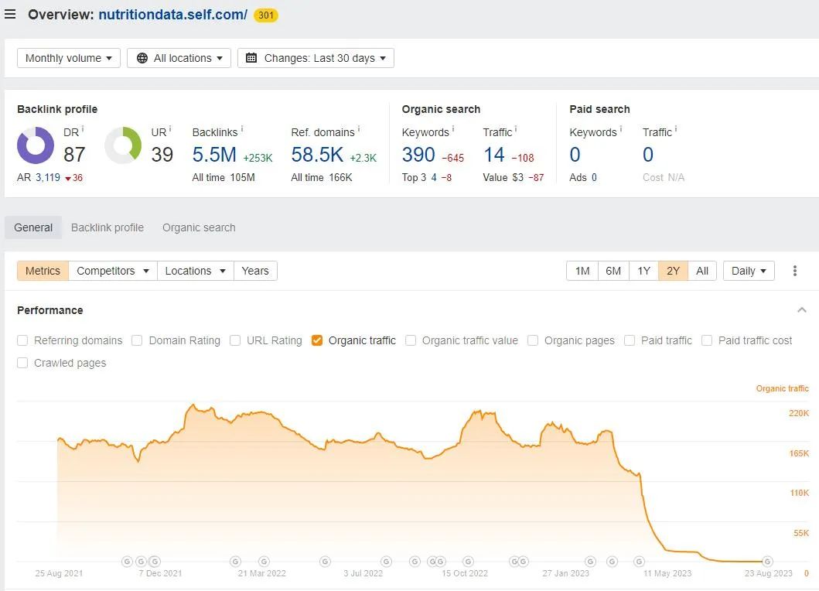Select the Years view
Screen dimensions: 819x591
pyautogui.click(x=255, y=271)
